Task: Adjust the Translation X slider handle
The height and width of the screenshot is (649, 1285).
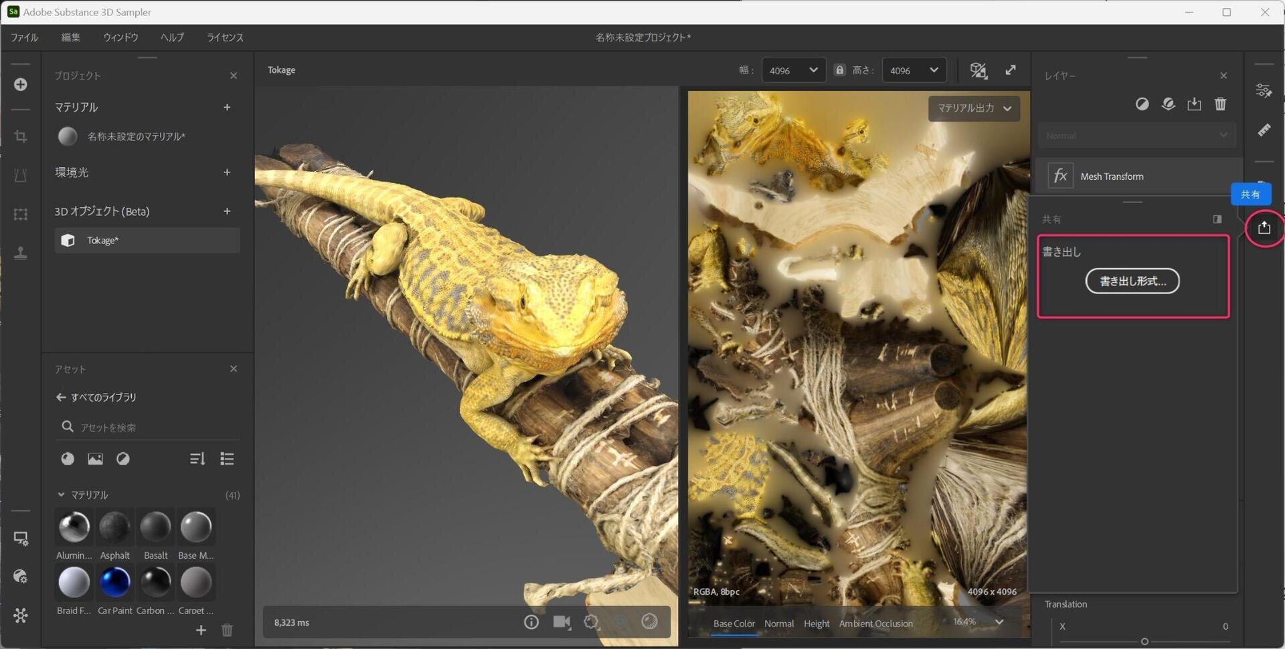Action: click(1144, 642)
